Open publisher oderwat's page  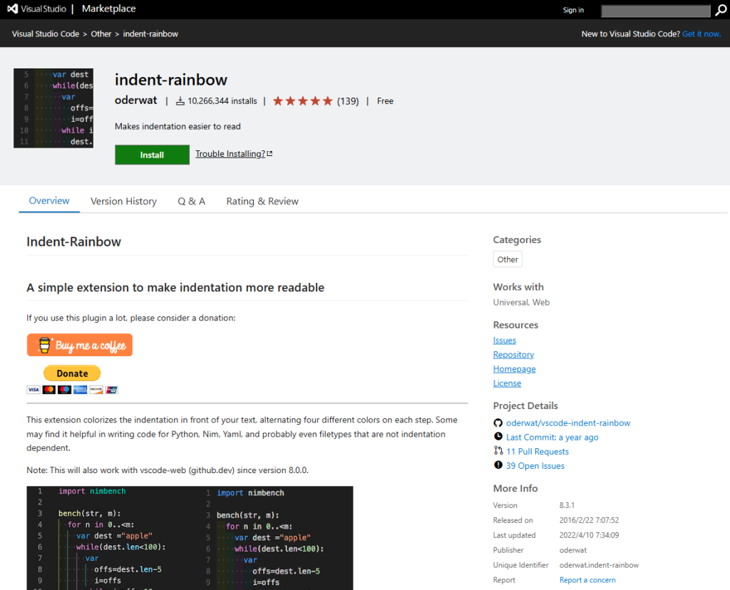136,100
